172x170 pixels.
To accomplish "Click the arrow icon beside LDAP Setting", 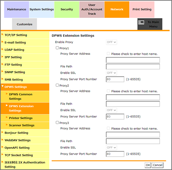I will pos(2,49).
